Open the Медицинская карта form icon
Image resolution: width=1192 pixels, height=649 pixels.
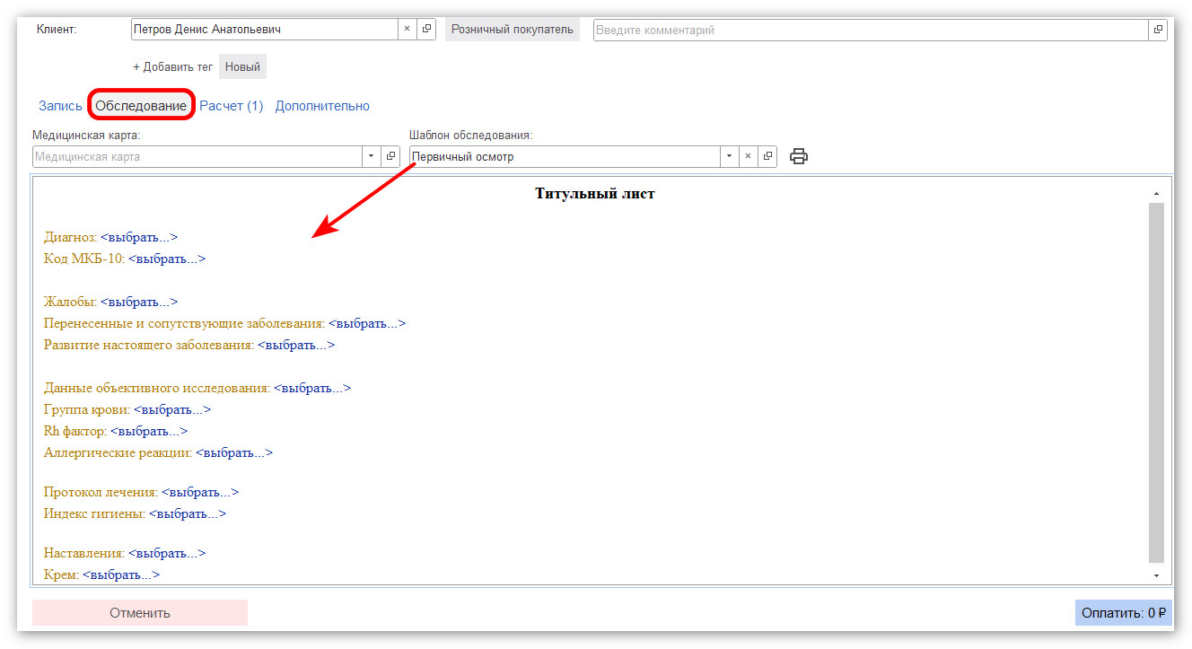point(390,156)
